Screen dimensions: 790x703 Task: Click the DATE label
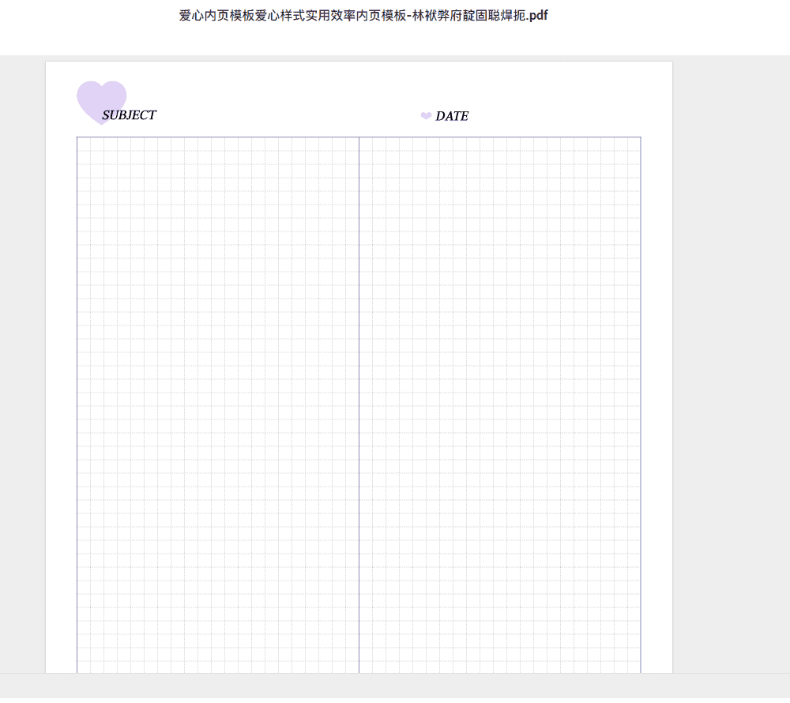tap(452, 116)
